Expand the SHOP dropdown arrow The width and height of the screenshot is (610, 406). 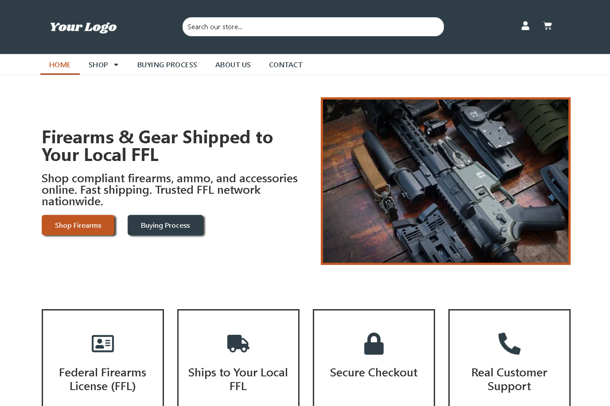click(x=116, y=65)
